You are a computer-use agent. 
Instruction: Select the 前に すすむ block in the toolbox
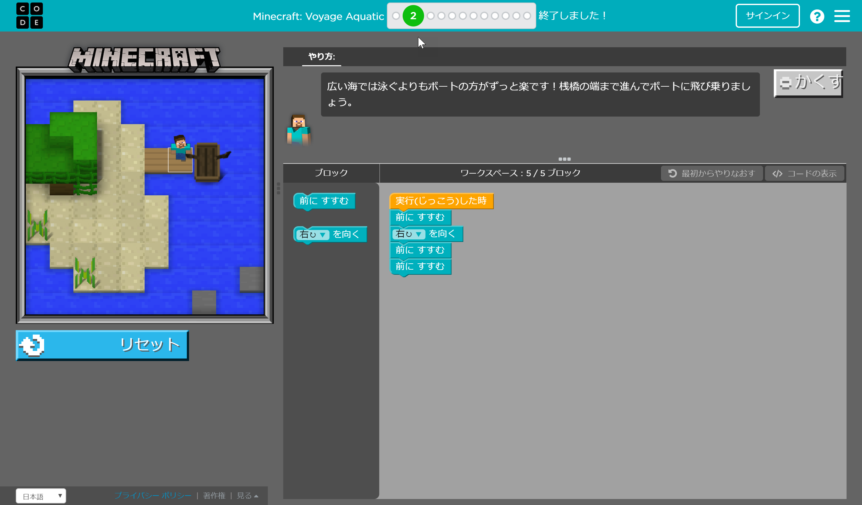(x=324, y=201)
